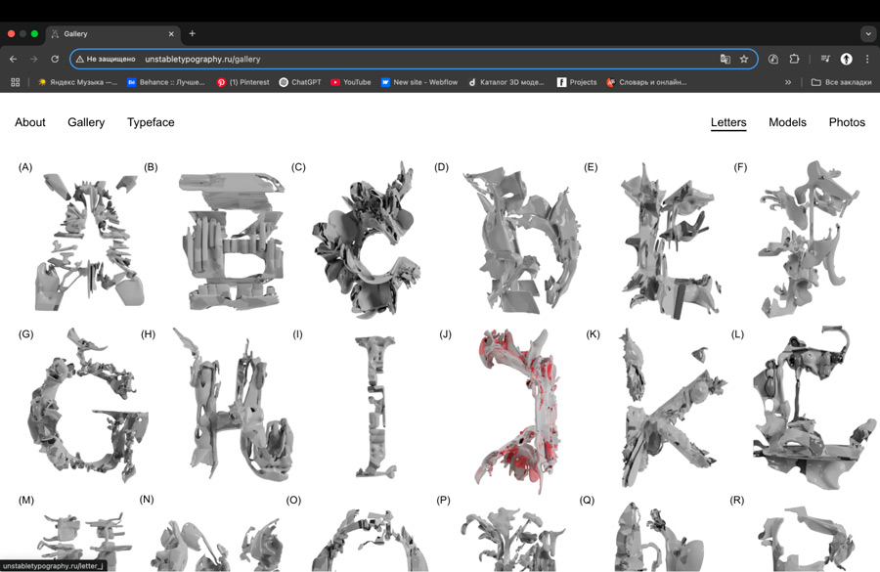
Task: Open the Pinterest bookmark
Action: 243,82
